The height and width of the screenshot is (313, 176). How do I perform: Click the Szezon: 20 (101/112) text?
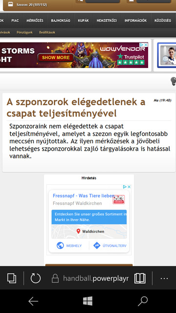point(32,4)
